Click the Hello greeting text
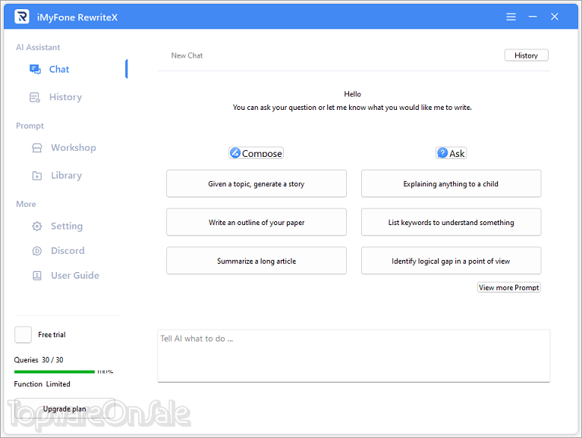582x438 pixels. point(352,94)
